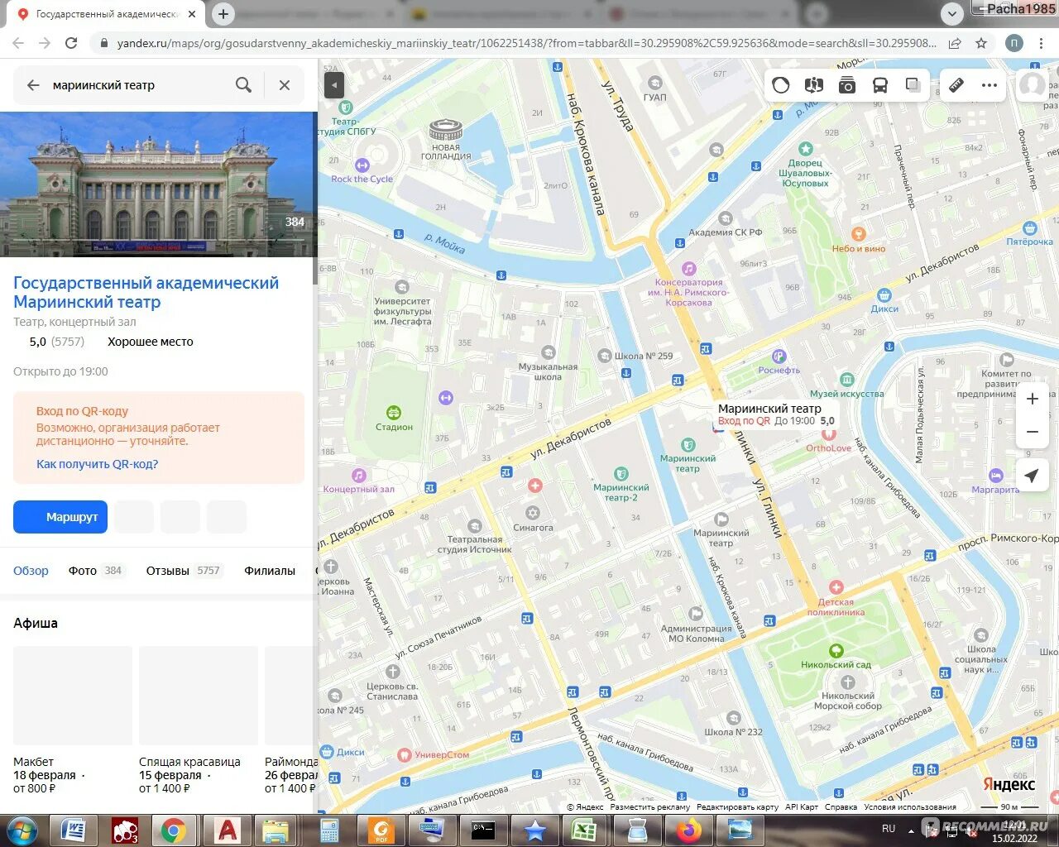Screen dimensions: 1059x847
Task: Zoom in with the plus button
Action: [1032, 399]
